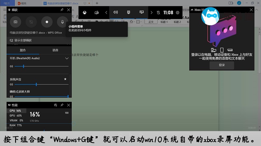
Task: Adjust the 嗨格式录屏大师 volume slider
Action: click(x=41, y=96)
